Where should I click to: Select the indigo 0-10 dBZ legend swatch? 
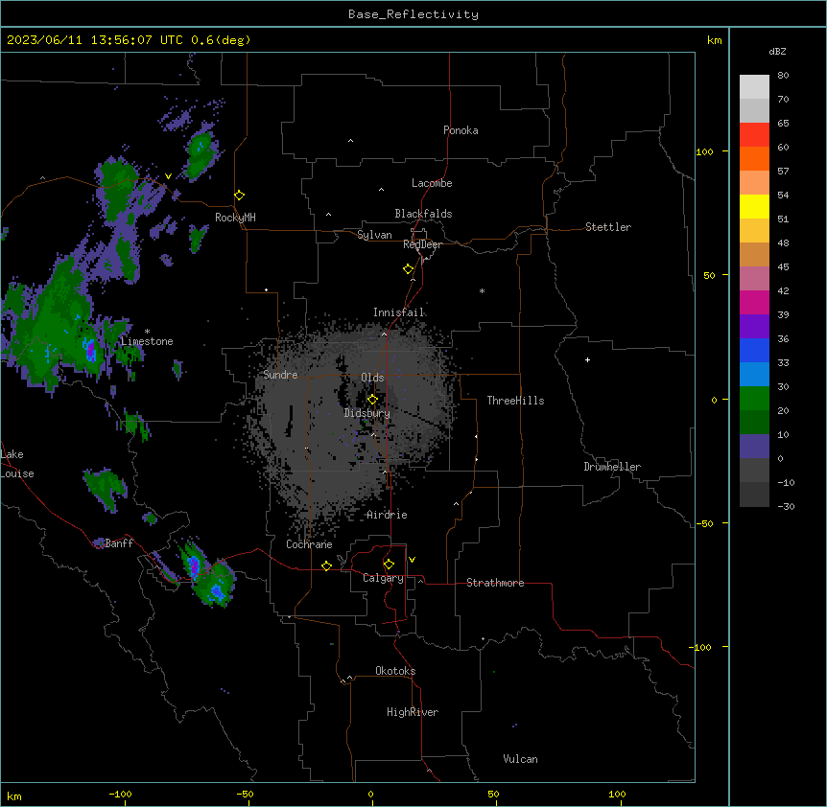tap(754, 447)
